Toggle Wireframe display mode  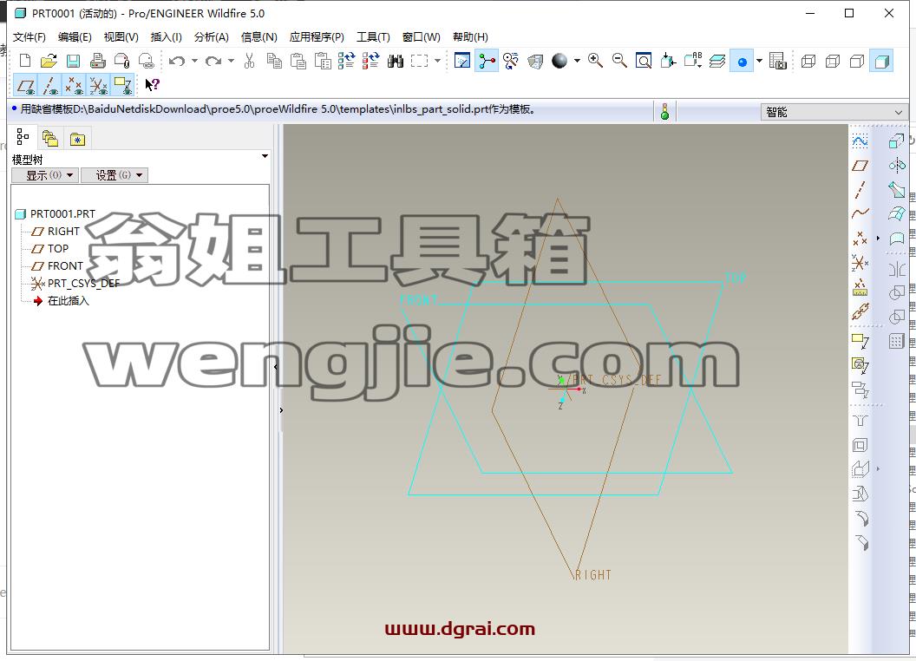click(808, 61)
